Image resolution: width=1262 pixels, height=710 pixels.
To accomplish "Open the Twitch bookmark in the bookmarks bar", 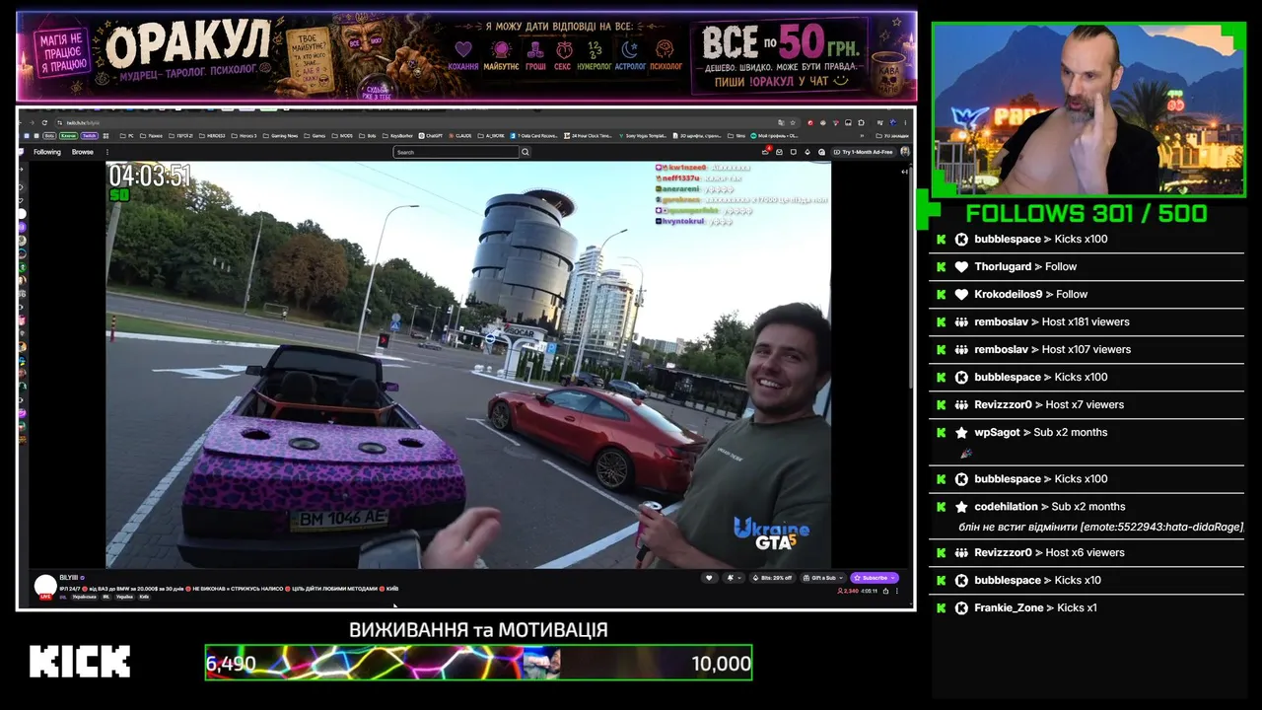I will point(89,135).
